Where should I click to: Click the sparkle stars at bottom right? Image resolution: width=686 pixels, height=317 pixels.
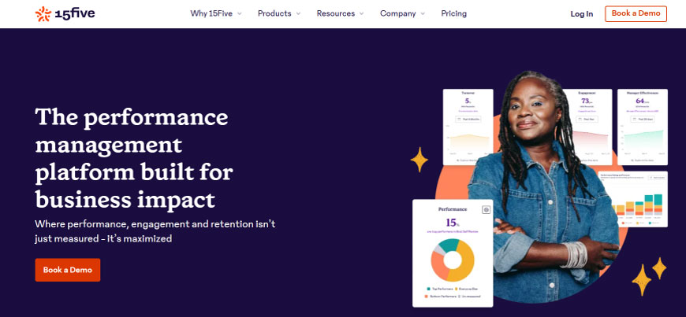pyautogui.click(x=648, y=275)
